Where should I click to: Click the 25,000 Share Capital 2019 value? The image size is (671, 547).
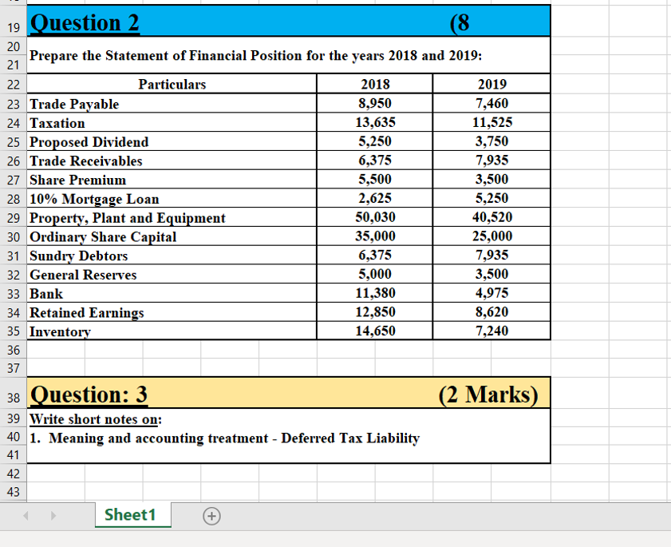(x=491, y=236)
